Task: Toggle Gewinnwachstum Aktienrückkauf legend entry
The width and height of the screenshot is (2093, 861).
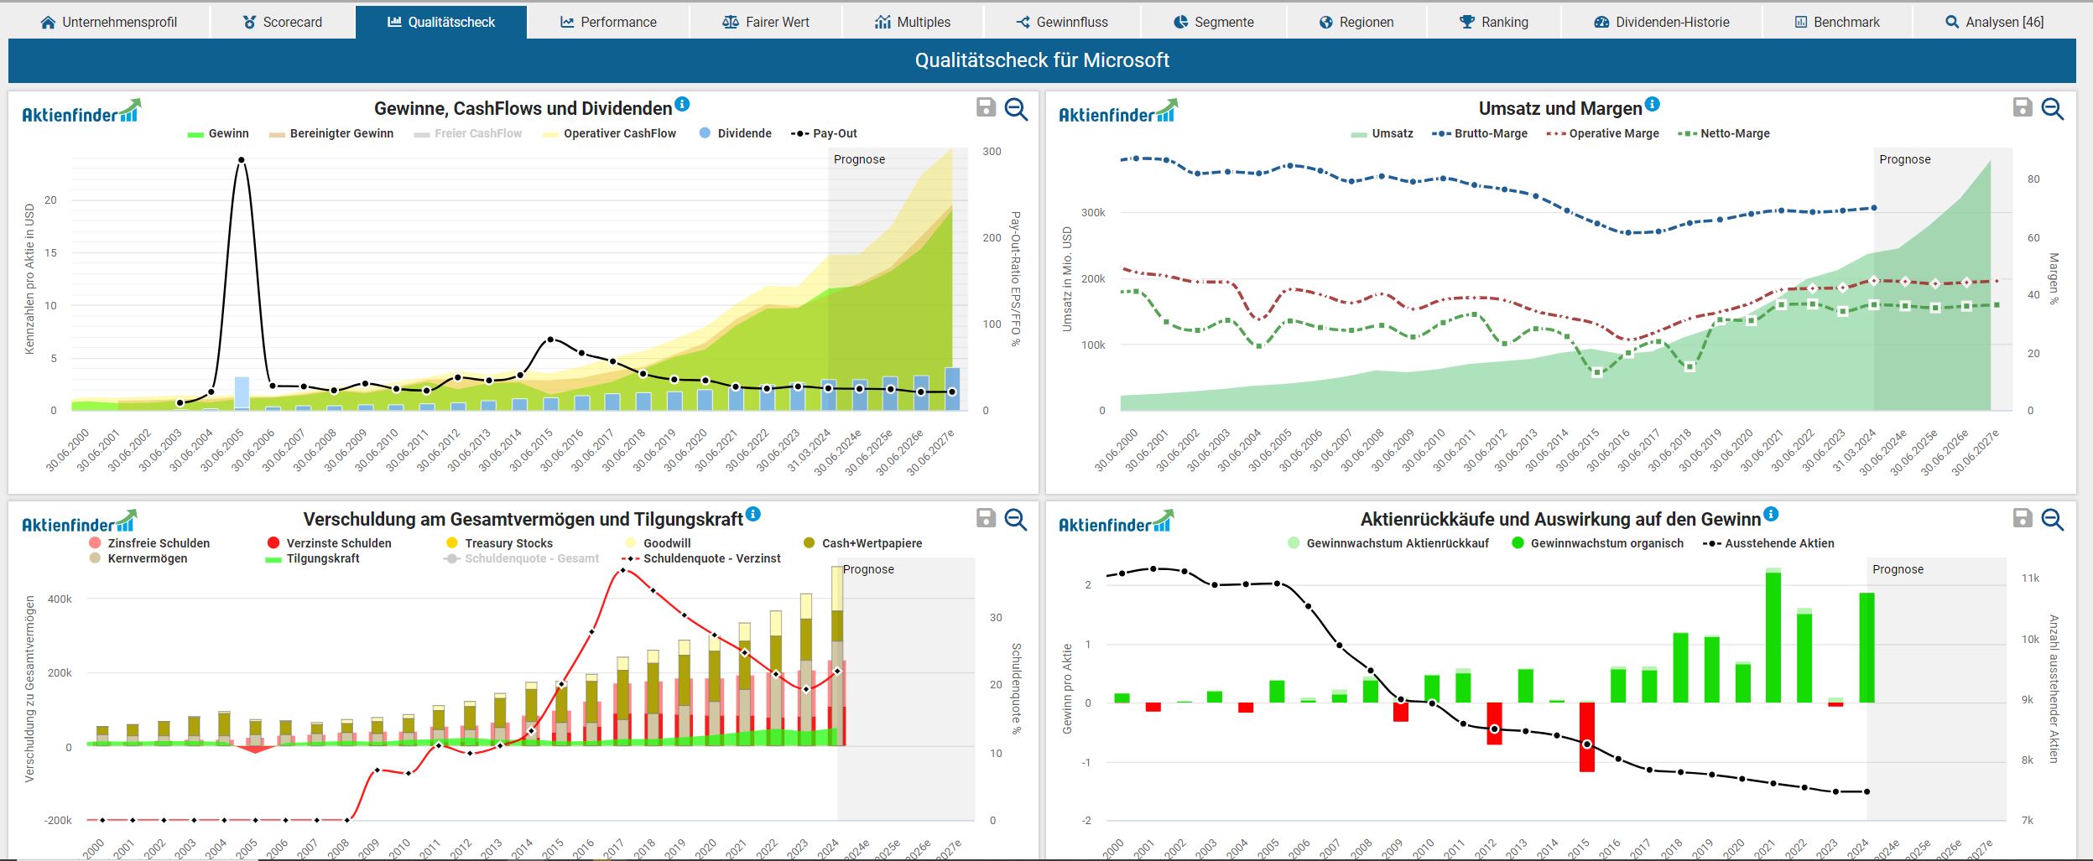Action: tap(1388, 543)
